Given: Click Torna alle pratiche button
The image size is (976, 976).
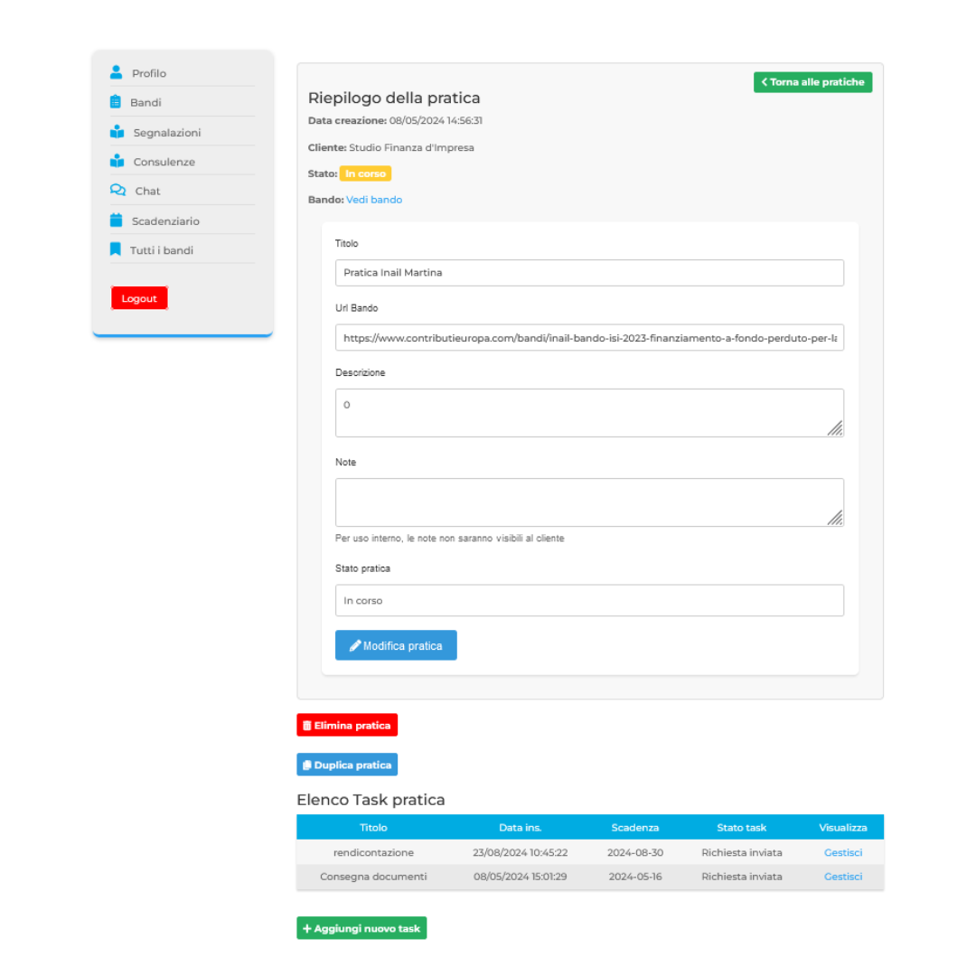Looking at the screenshot, I should point(812,82).
